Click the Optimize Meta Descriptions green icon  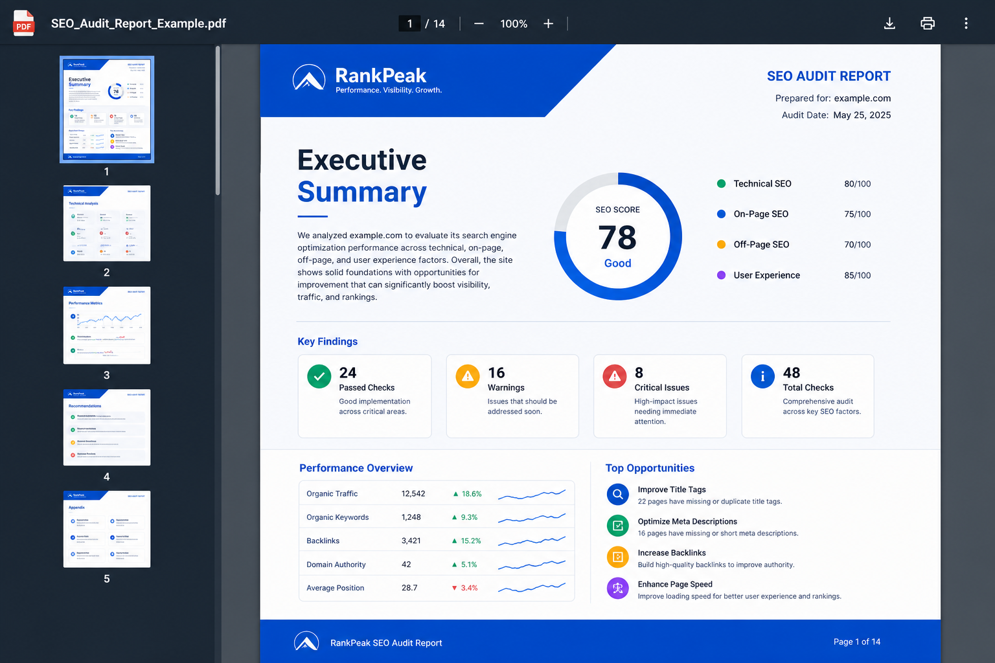pos(618,526)
